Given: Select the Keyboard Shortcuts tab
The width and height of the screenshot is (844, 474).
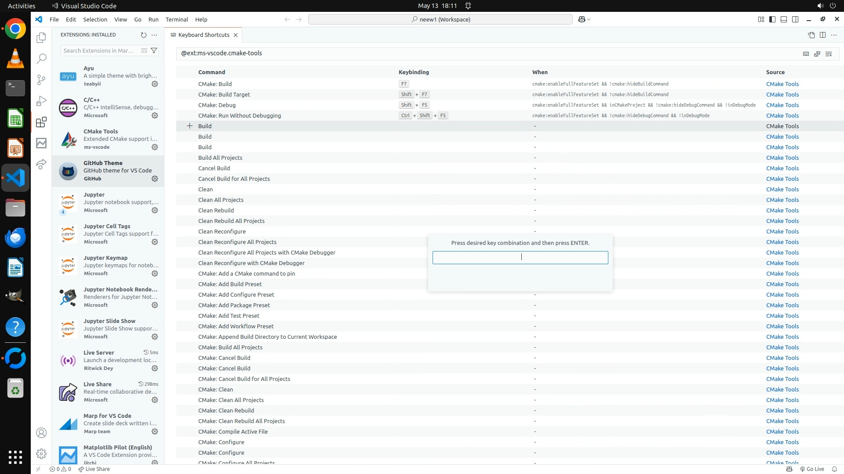Looking at the screenshot, I should (x=204, y=35).
